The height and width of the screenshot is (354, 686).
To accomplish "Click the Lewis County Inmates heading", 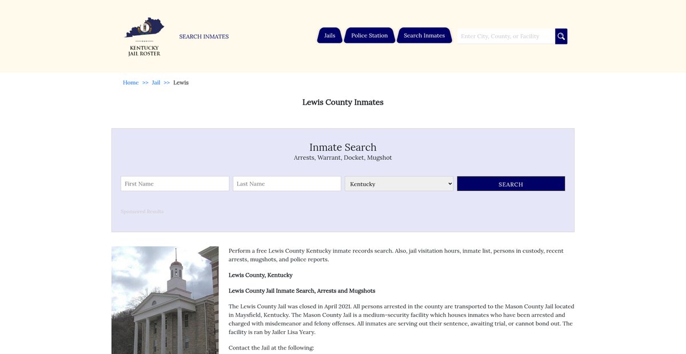I will 343,102.
